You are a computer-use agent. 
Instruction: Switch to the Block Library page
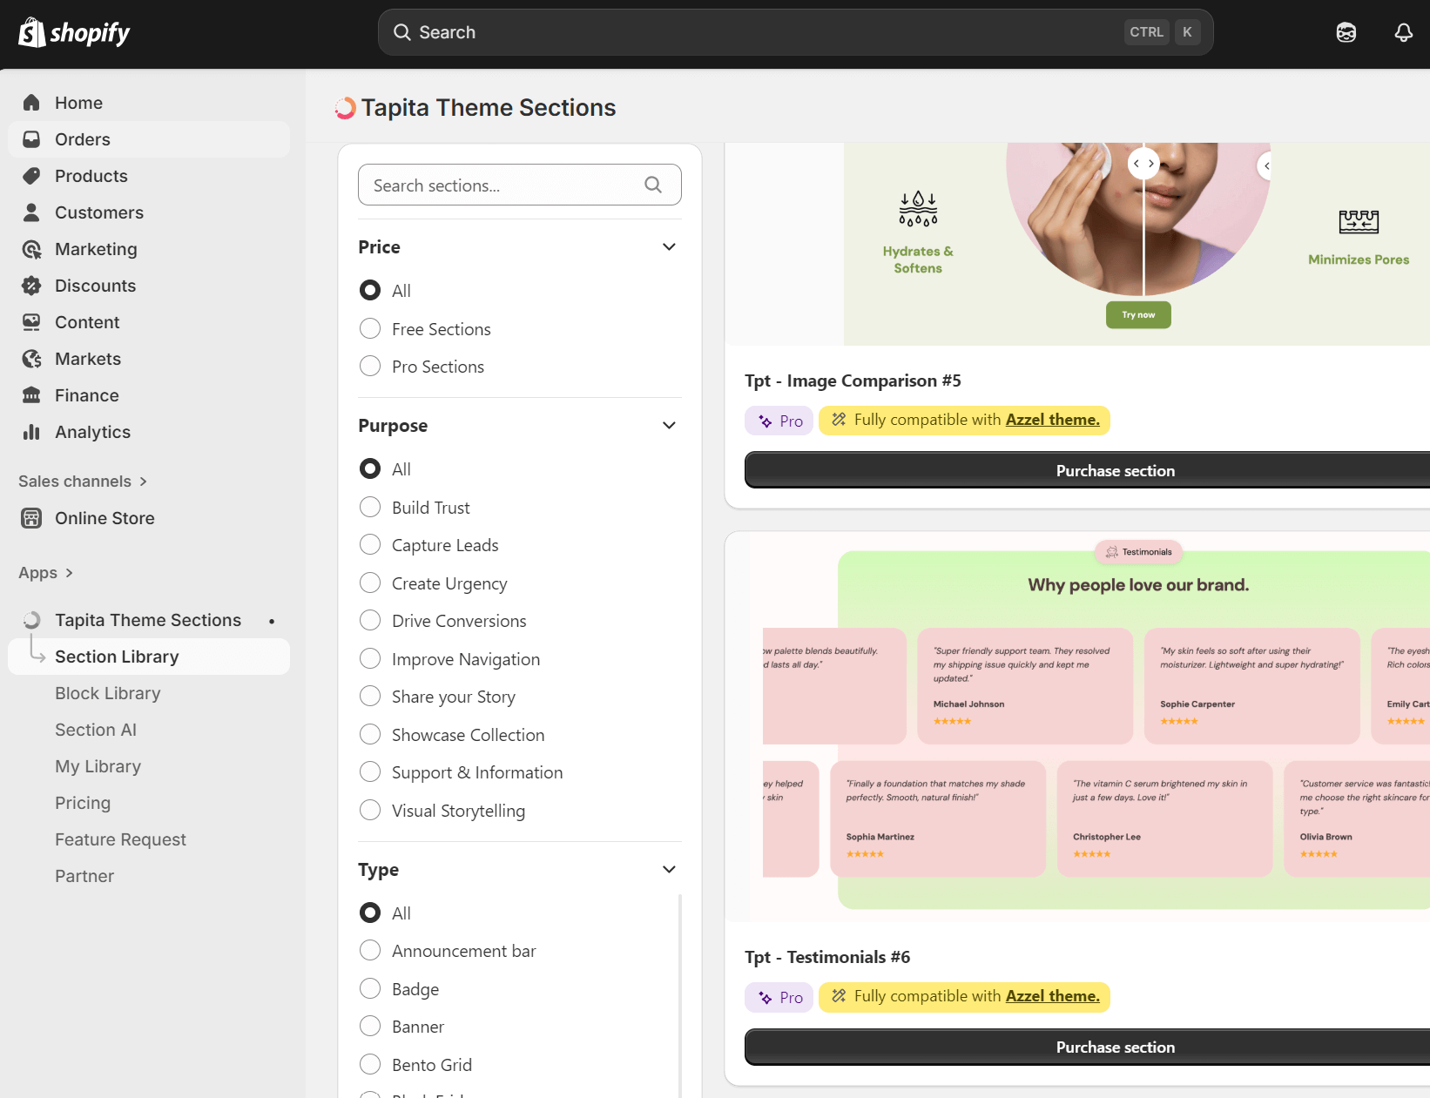pos(107,693)
